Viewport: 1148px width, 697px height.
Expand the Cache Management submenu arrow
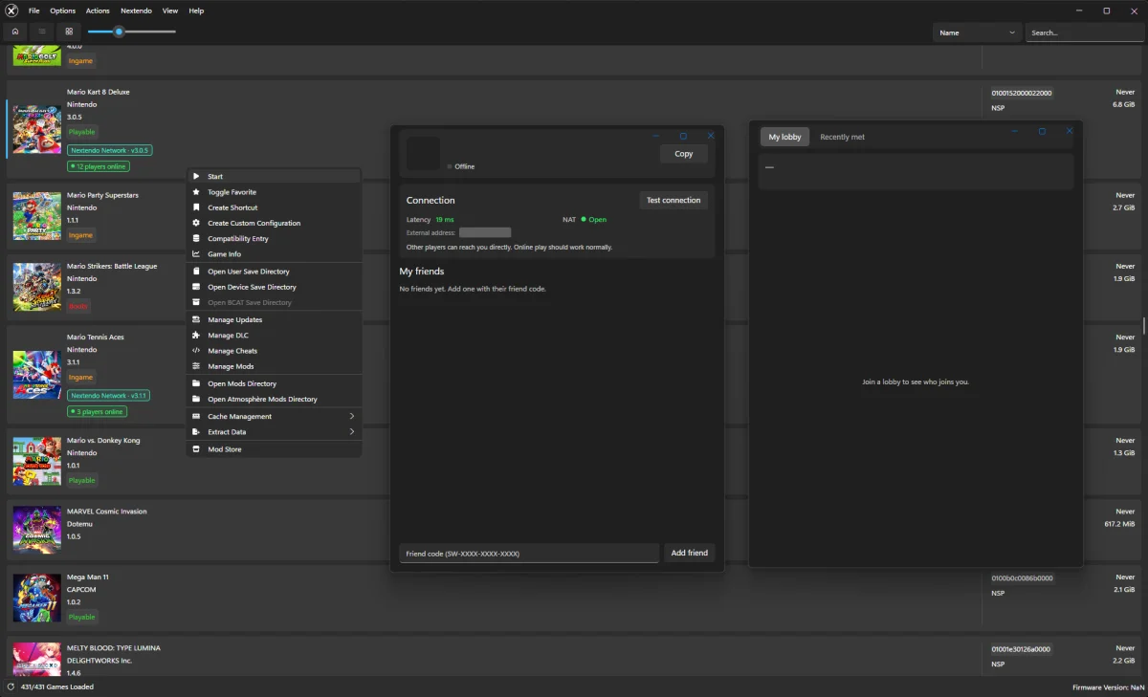(352, 416)
